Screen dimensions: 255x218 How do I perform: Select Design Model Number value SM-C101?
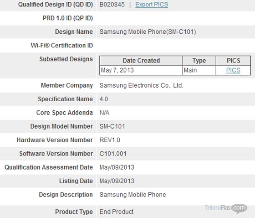[112, 126]
